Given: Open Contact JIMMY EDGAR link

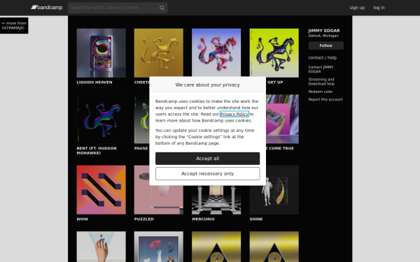Looking at the screenshot, I should pos(321,69).
